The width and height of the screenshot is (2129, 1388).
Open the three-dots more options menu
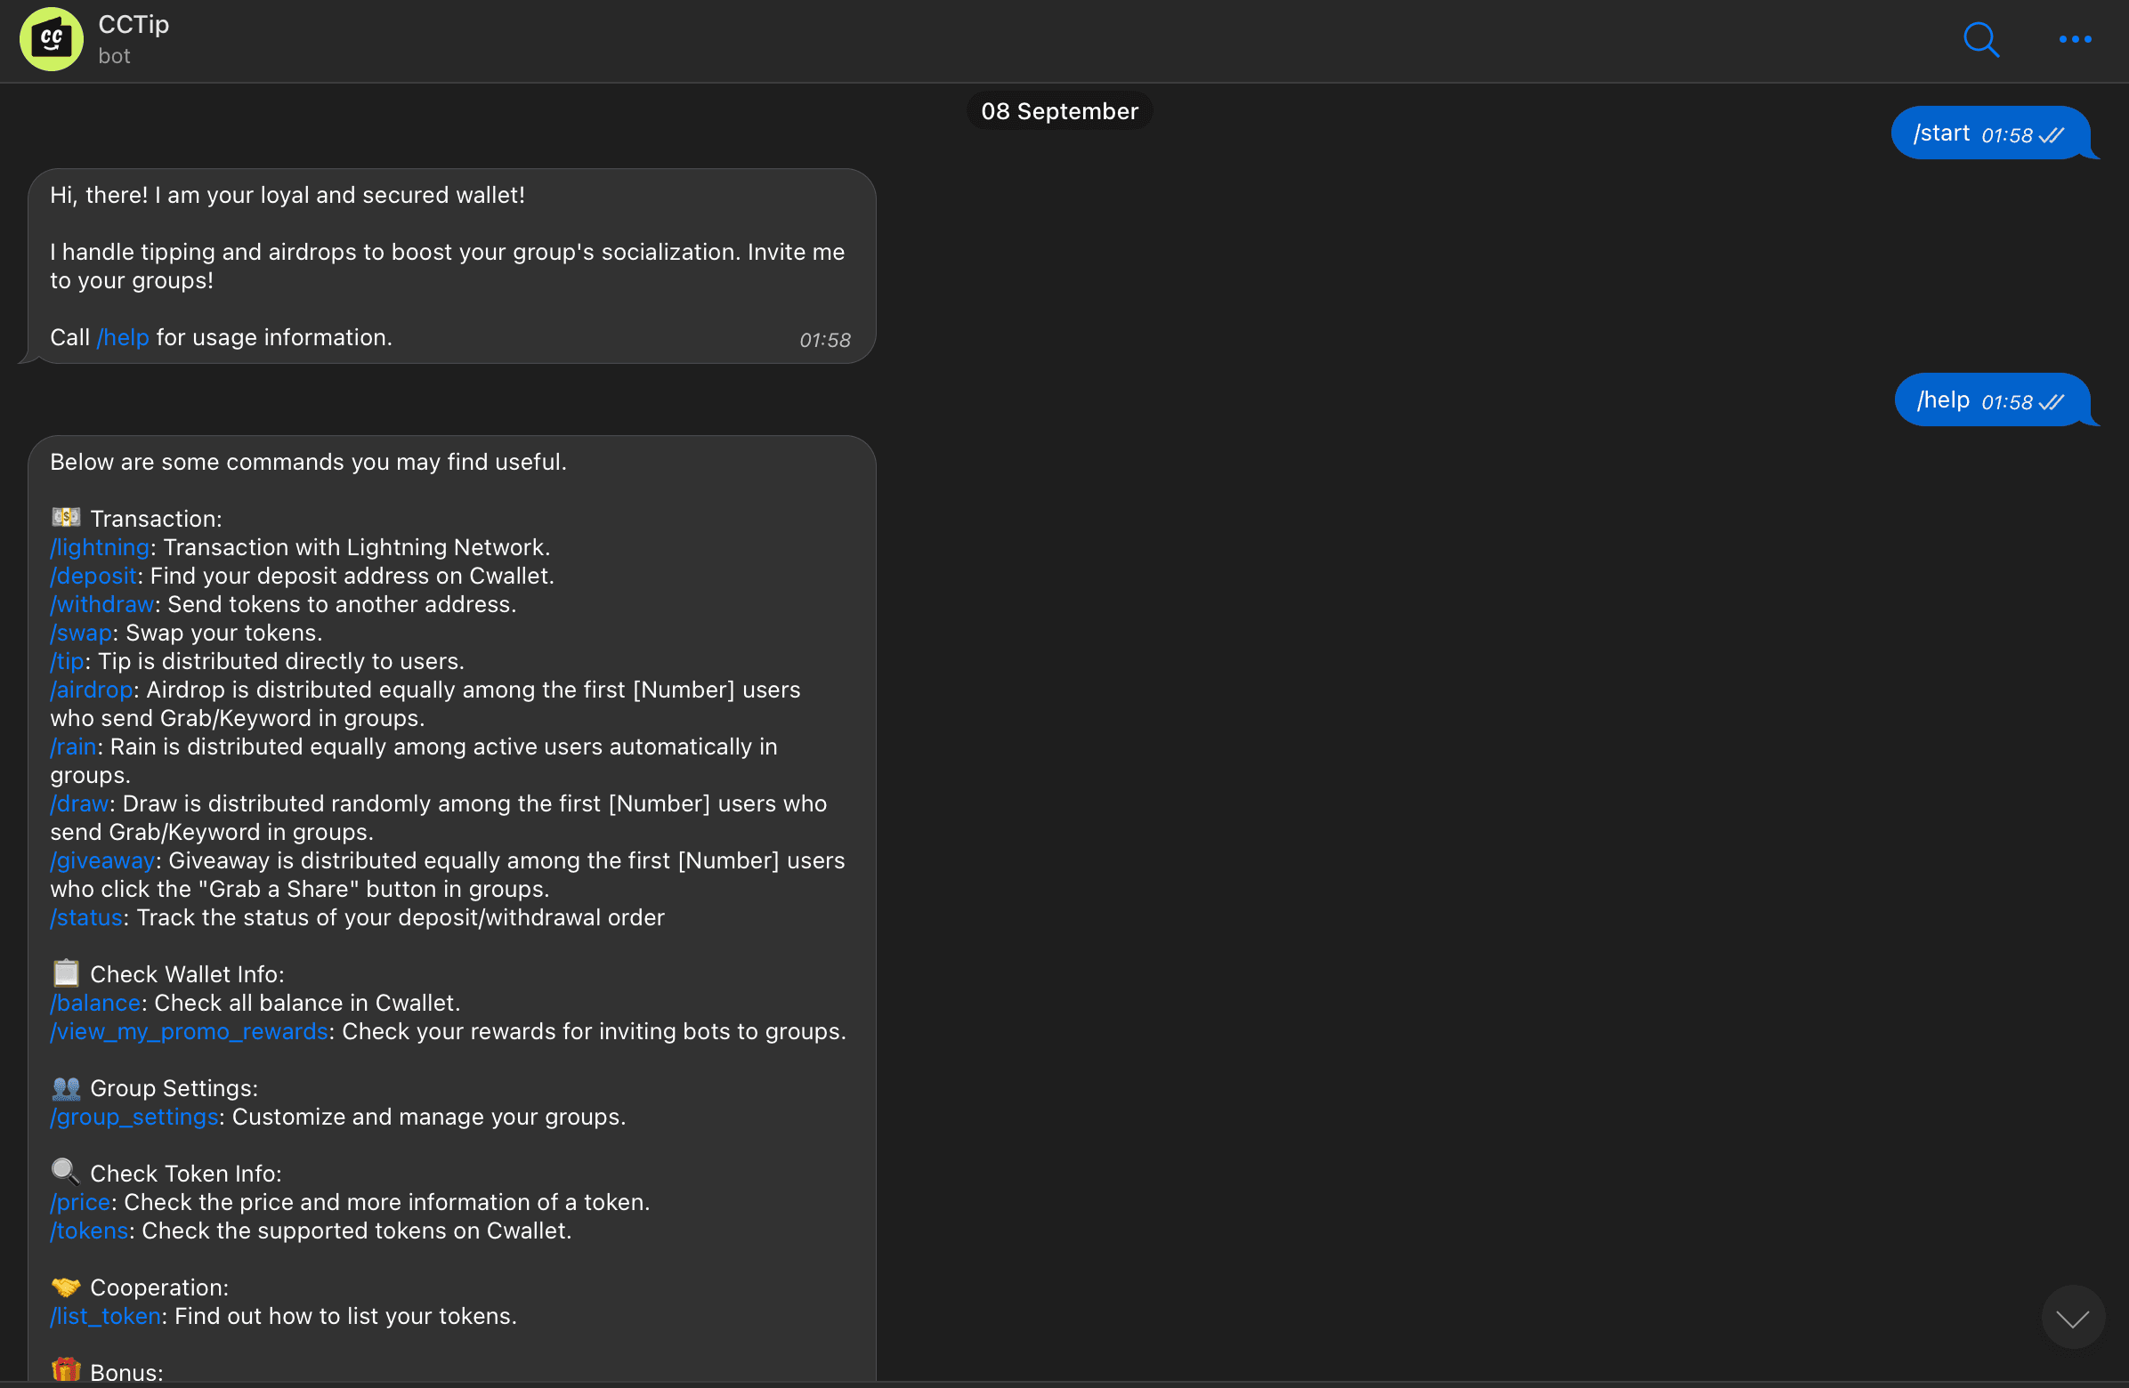pyautogui.click(x=2075, y=39)
